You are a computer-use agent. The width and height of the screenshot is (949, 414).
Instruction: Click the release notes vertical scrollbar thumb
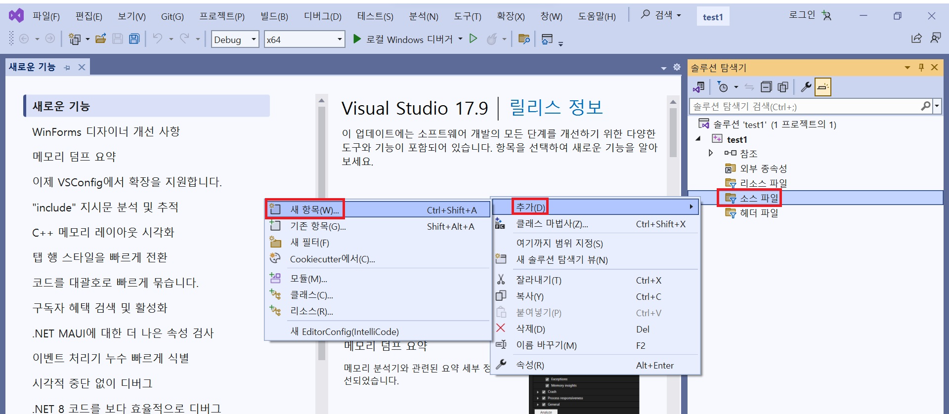click(x=673, y=132)
